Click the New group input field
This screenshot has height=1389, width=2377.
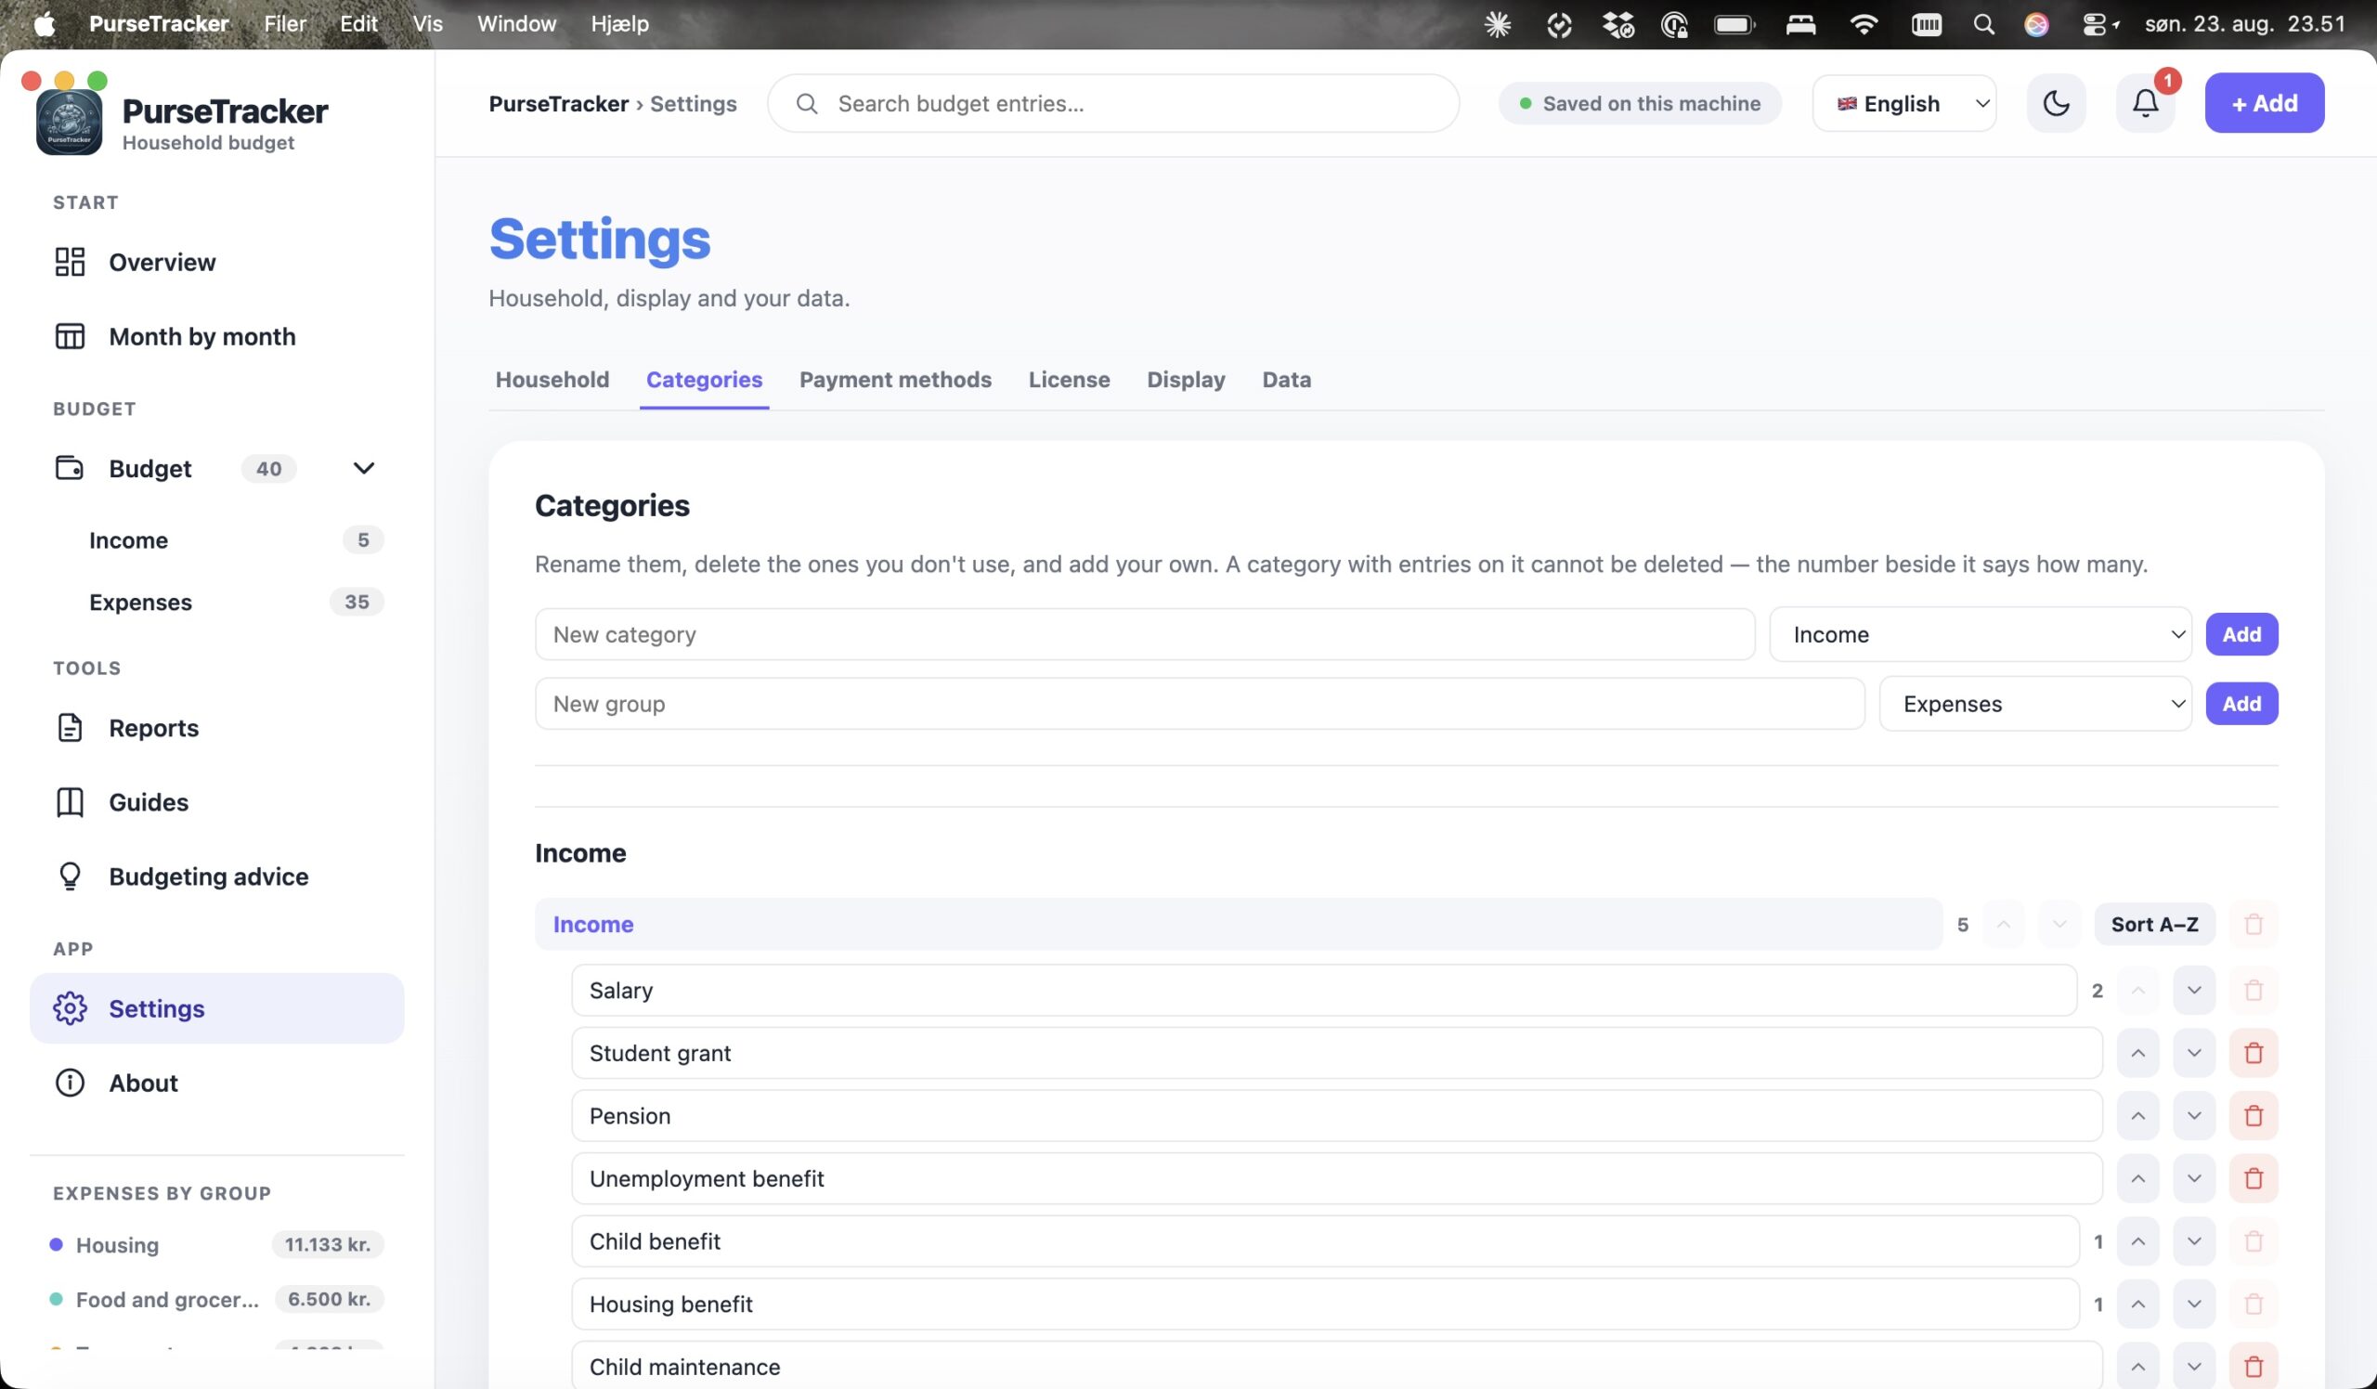click(x=1200, y=705)
